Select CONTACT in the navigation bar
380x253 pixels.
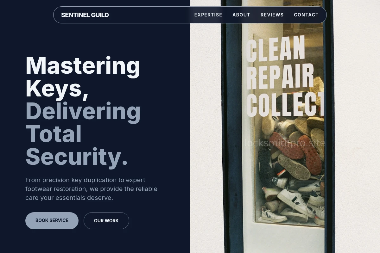306,15
